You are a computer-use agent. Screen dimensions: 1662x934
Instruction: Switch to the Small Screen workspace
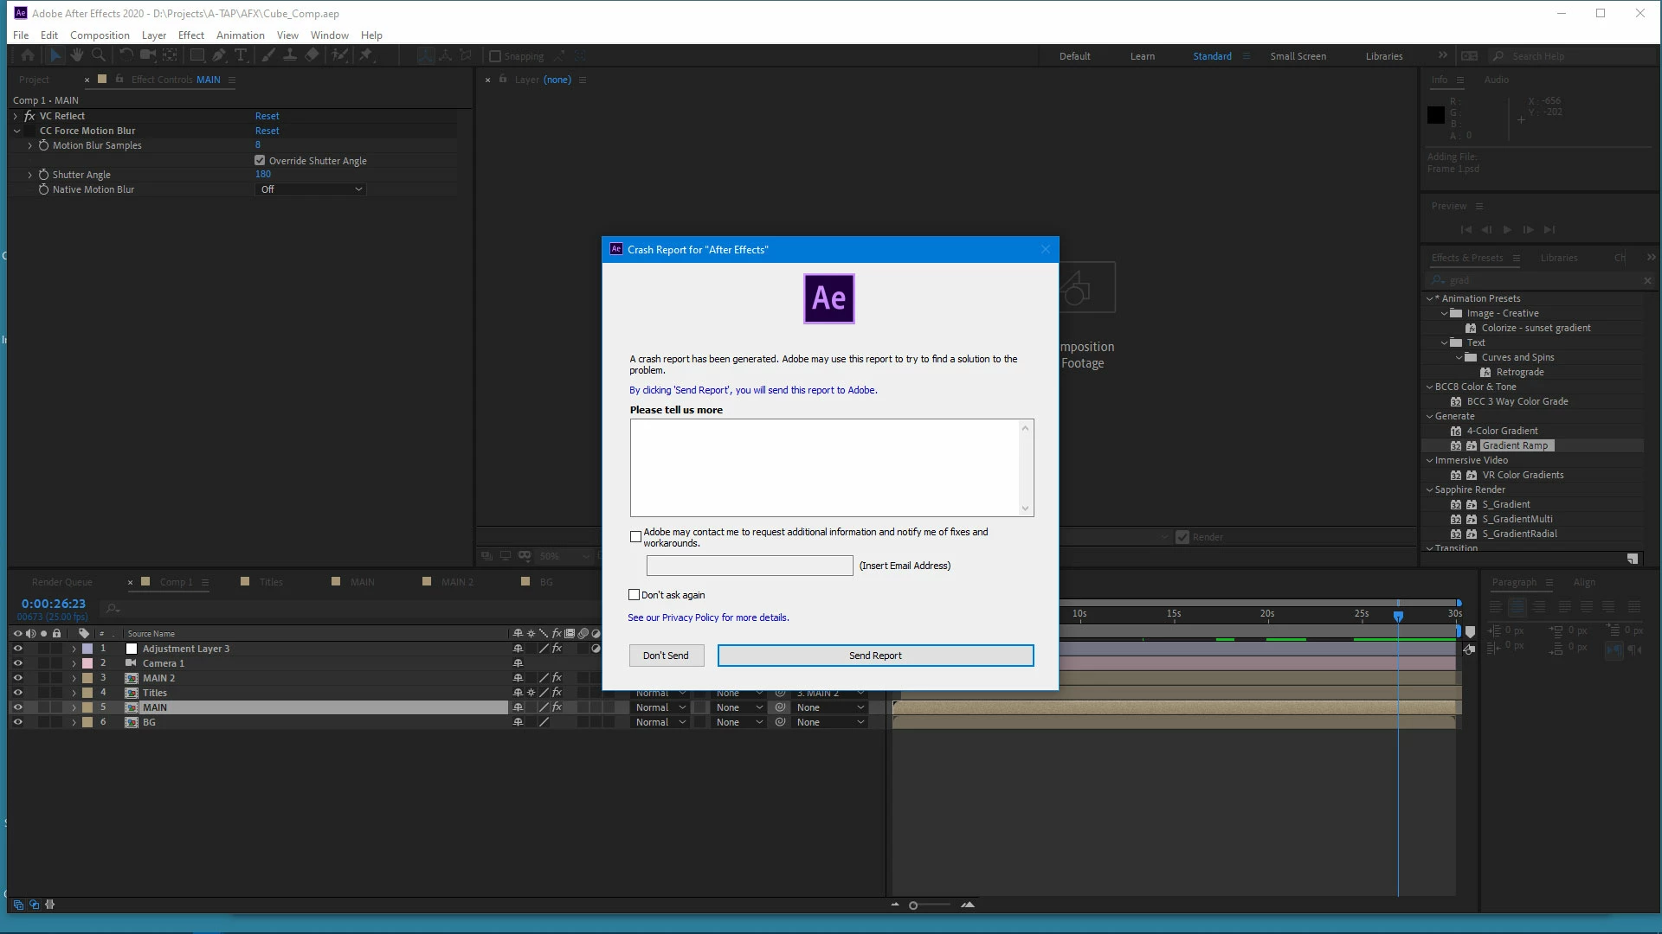coord(1298,56)
